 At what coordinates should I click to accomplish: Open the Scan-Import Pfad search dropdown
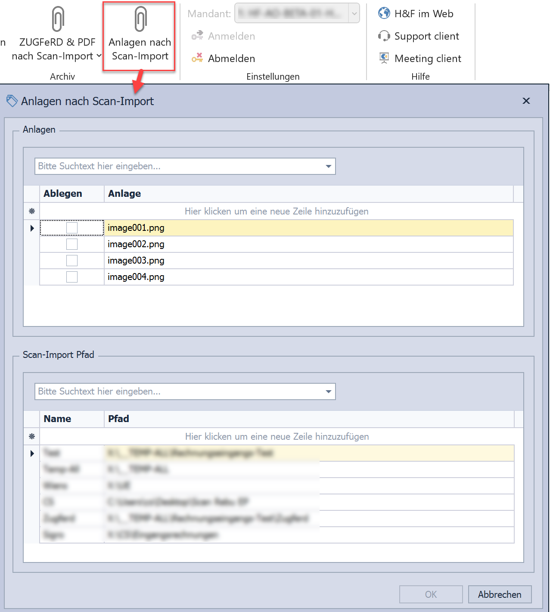[x=329, y=391]
